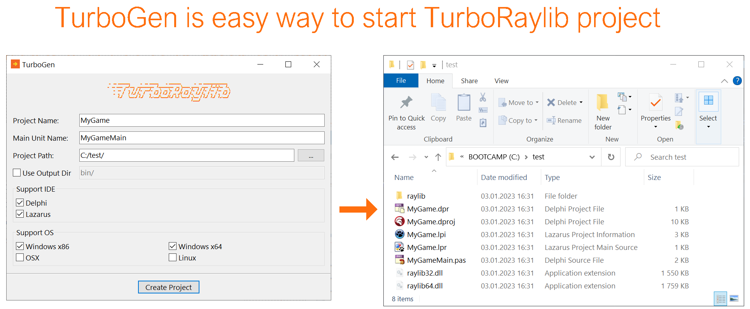The height and width of the screenshot is (309, 750).
Task: Open the File tab
Action: click(x=401, y=80)
